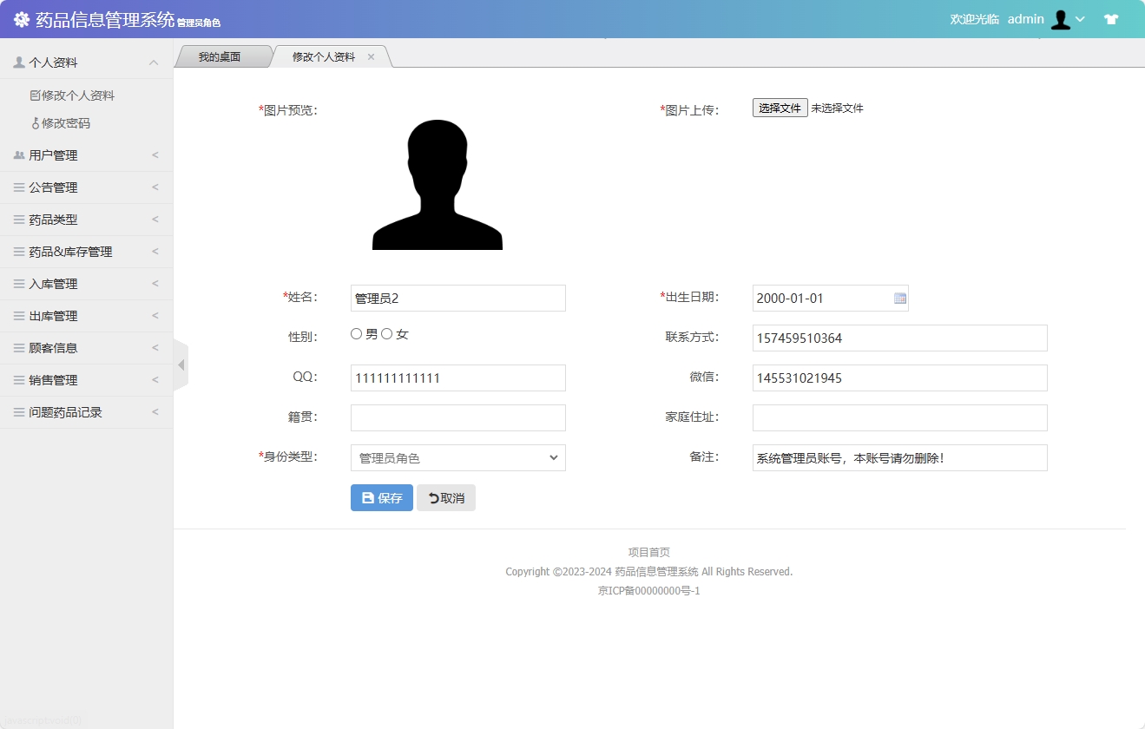Select the 女 gender radio button
The width and height of the screenshot is (1145, 729).
point(387,333)
